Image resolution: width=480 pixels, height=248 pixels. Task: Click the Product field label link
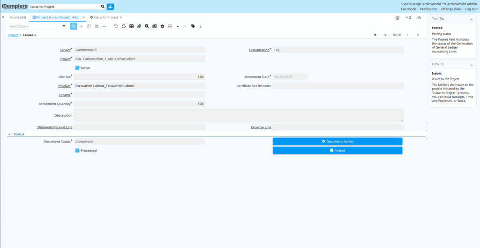[x=64, y=86]
